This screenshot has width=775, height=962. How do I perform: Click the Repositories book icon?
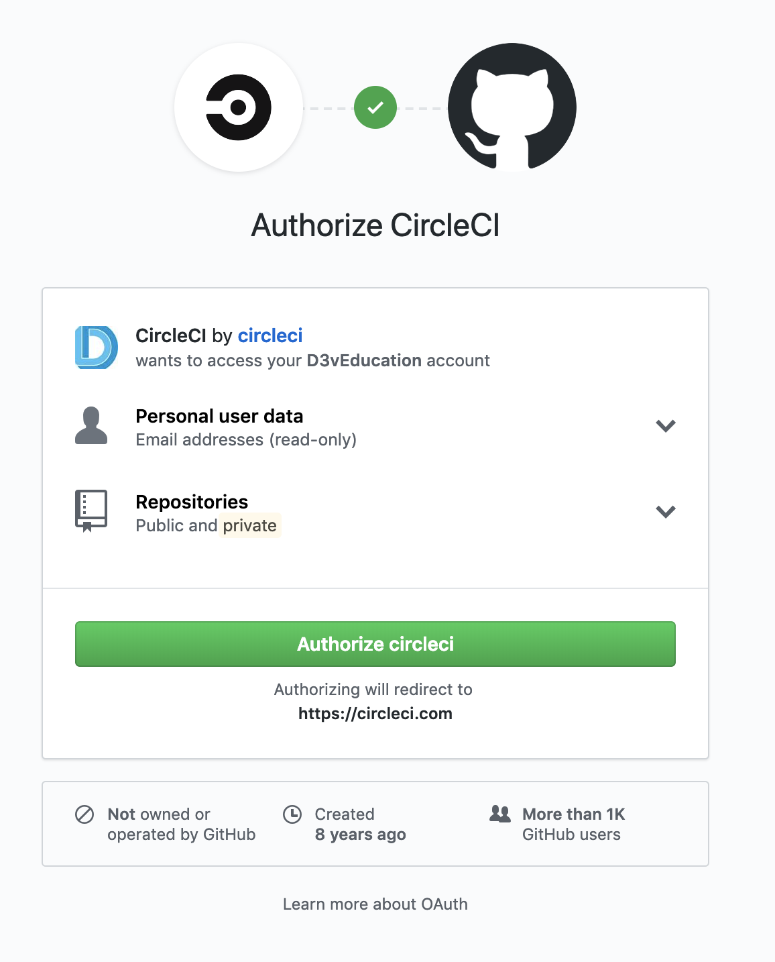(x=91, y=511)
